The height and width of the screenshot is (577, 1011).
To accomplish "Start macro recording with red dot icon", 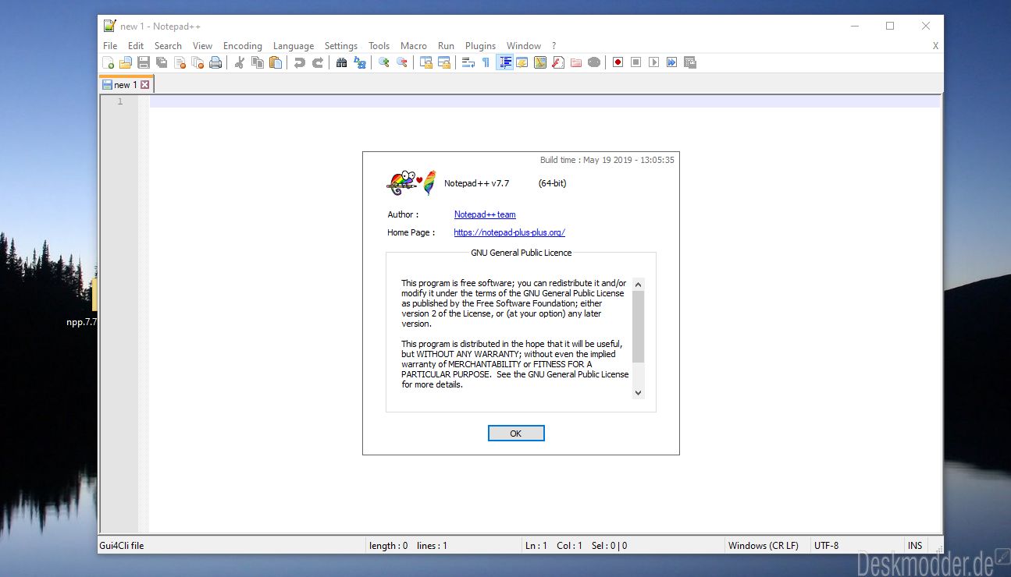I will 618,62.
